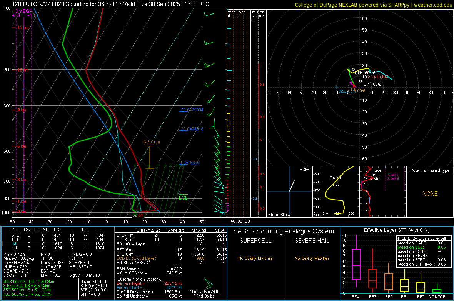
Task: Click the weather.cod.edu NEXLAB credit text
Action: 374,5
